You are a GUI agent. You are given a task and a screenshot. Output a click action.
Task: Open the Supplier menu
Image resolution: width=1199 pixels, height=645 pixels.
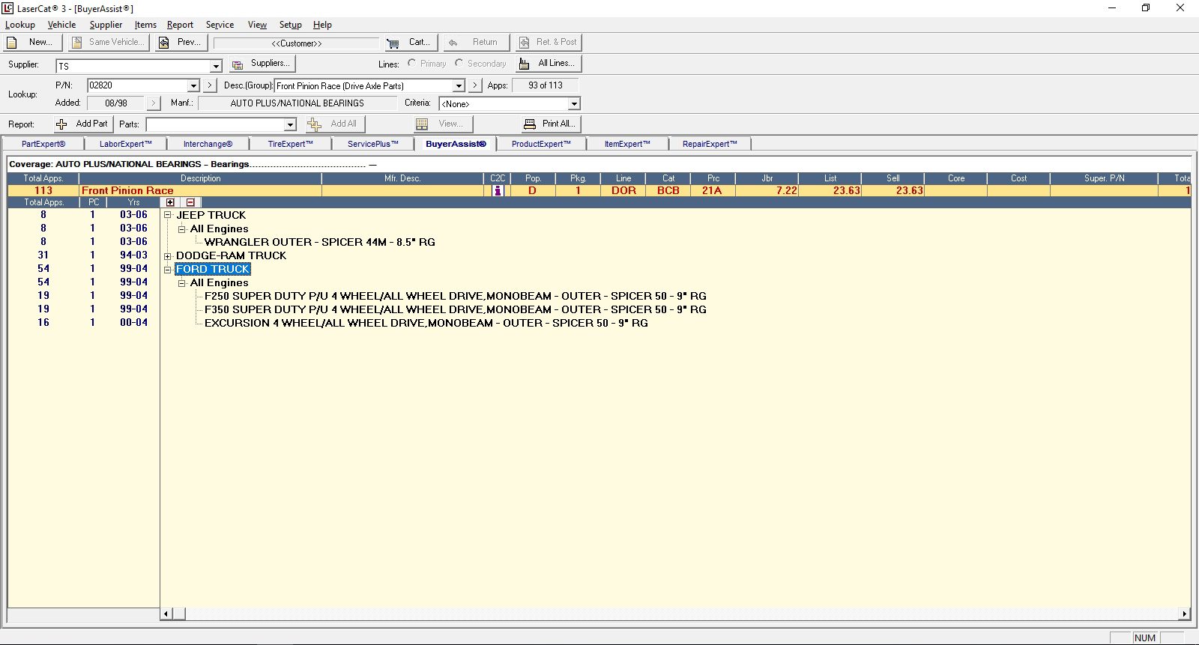point(106,25)
